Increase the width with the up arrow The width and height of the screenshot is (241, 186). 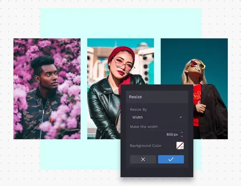[182, 132]
